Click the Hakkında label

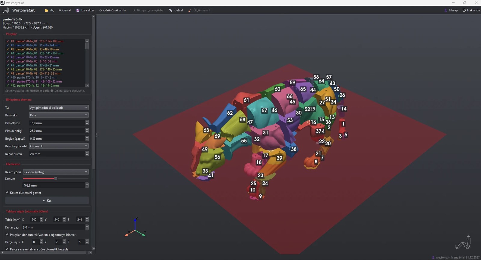click(473, 10)
